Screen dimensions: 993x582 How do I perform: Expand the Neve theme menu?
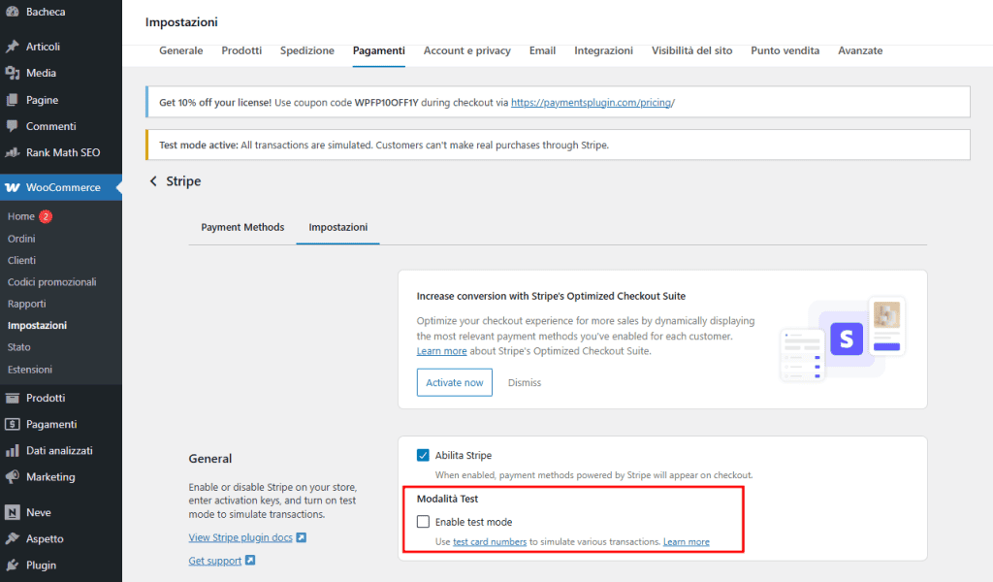[14, 512]
